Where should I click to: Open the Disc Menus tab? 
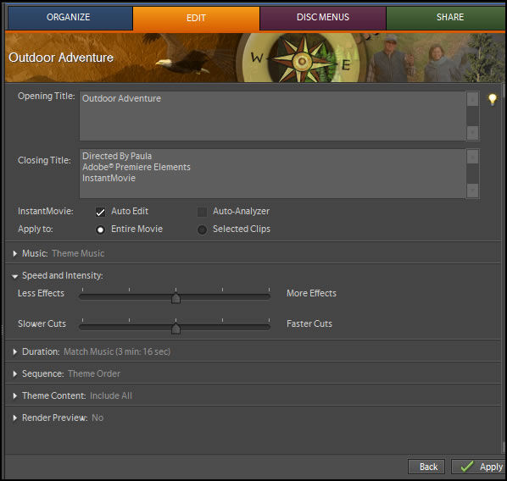point(323,18)
